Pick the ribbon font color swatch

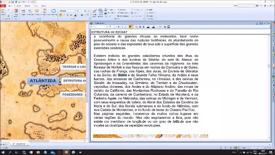[x=76, y=15]
